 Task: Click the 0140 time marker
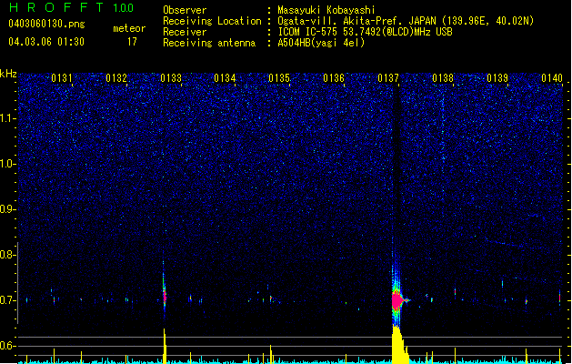[x=552, y=78]
